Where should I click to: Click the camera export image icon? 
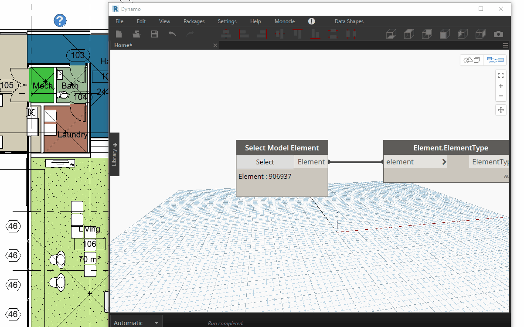[498, 34]
